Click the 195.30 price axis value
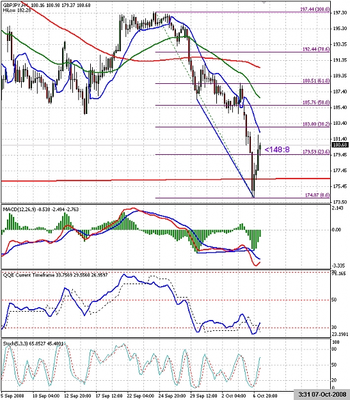 pos(340,29)
